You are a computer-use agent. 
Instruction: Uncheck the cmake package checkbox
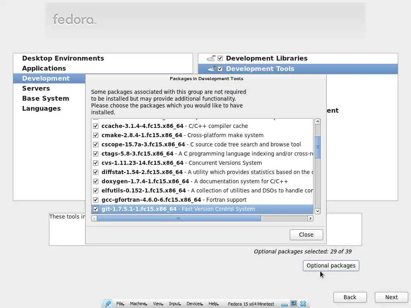(x=96, y=135)
